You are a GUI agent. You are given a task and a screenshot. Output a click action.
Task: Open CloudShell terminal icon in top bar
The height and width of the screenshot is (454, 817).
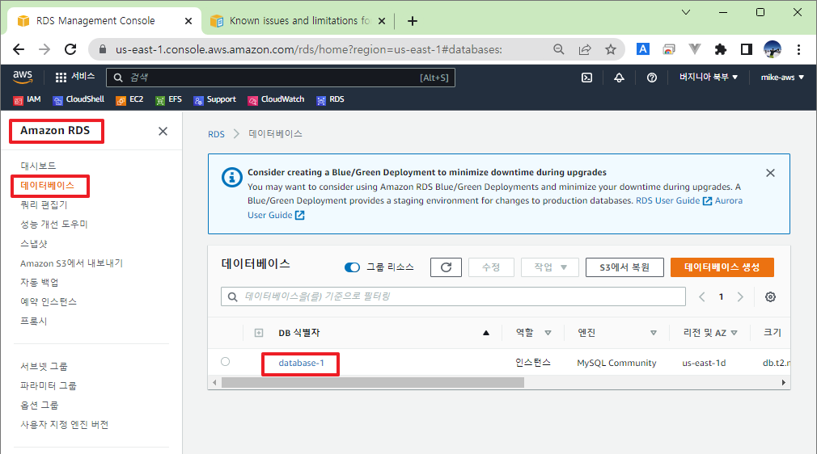point(586,78)
